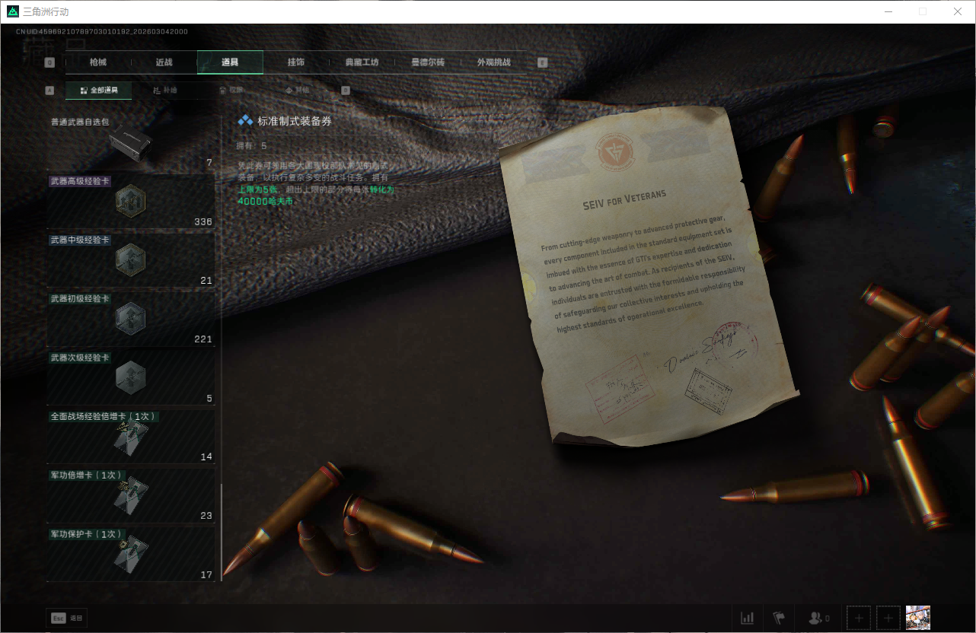Screen dimensions: 976x633
Task: Add teammate via slot beside avatar
Action: coord(888,618)
